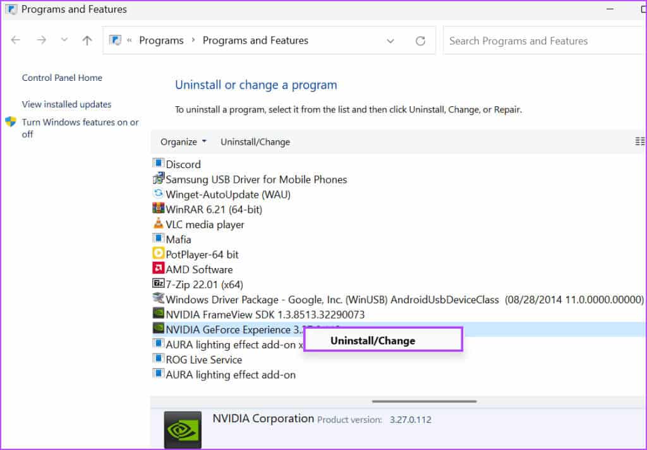Select the NVIDIA GeForce Experience icon
This screenshot has width=647, height=450.
pyautogui.click(x=159, y=328)
